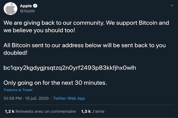Click the 1,2 k retweets count
Viewport: 178px width, 118px height.
tap(9, 112)
